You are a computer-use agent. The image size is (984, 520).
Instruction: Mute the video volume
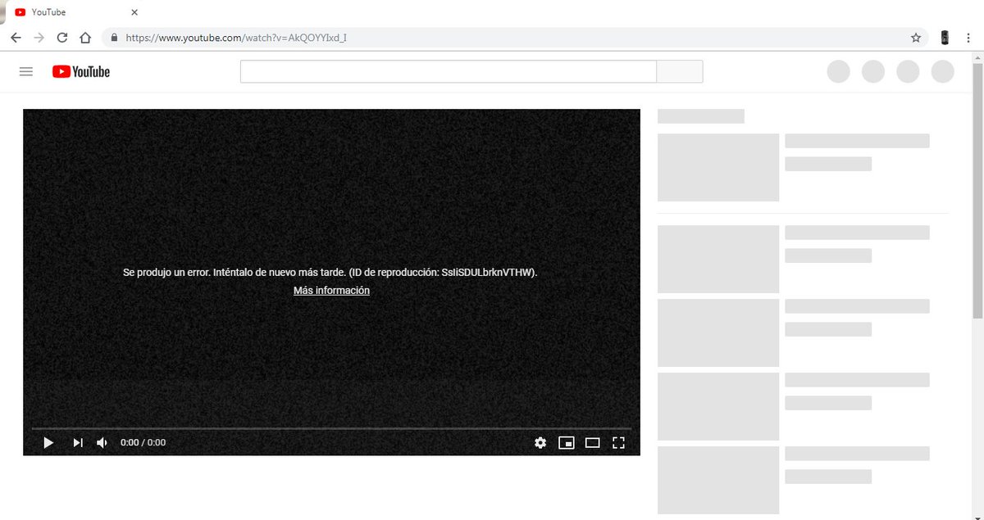102,442
